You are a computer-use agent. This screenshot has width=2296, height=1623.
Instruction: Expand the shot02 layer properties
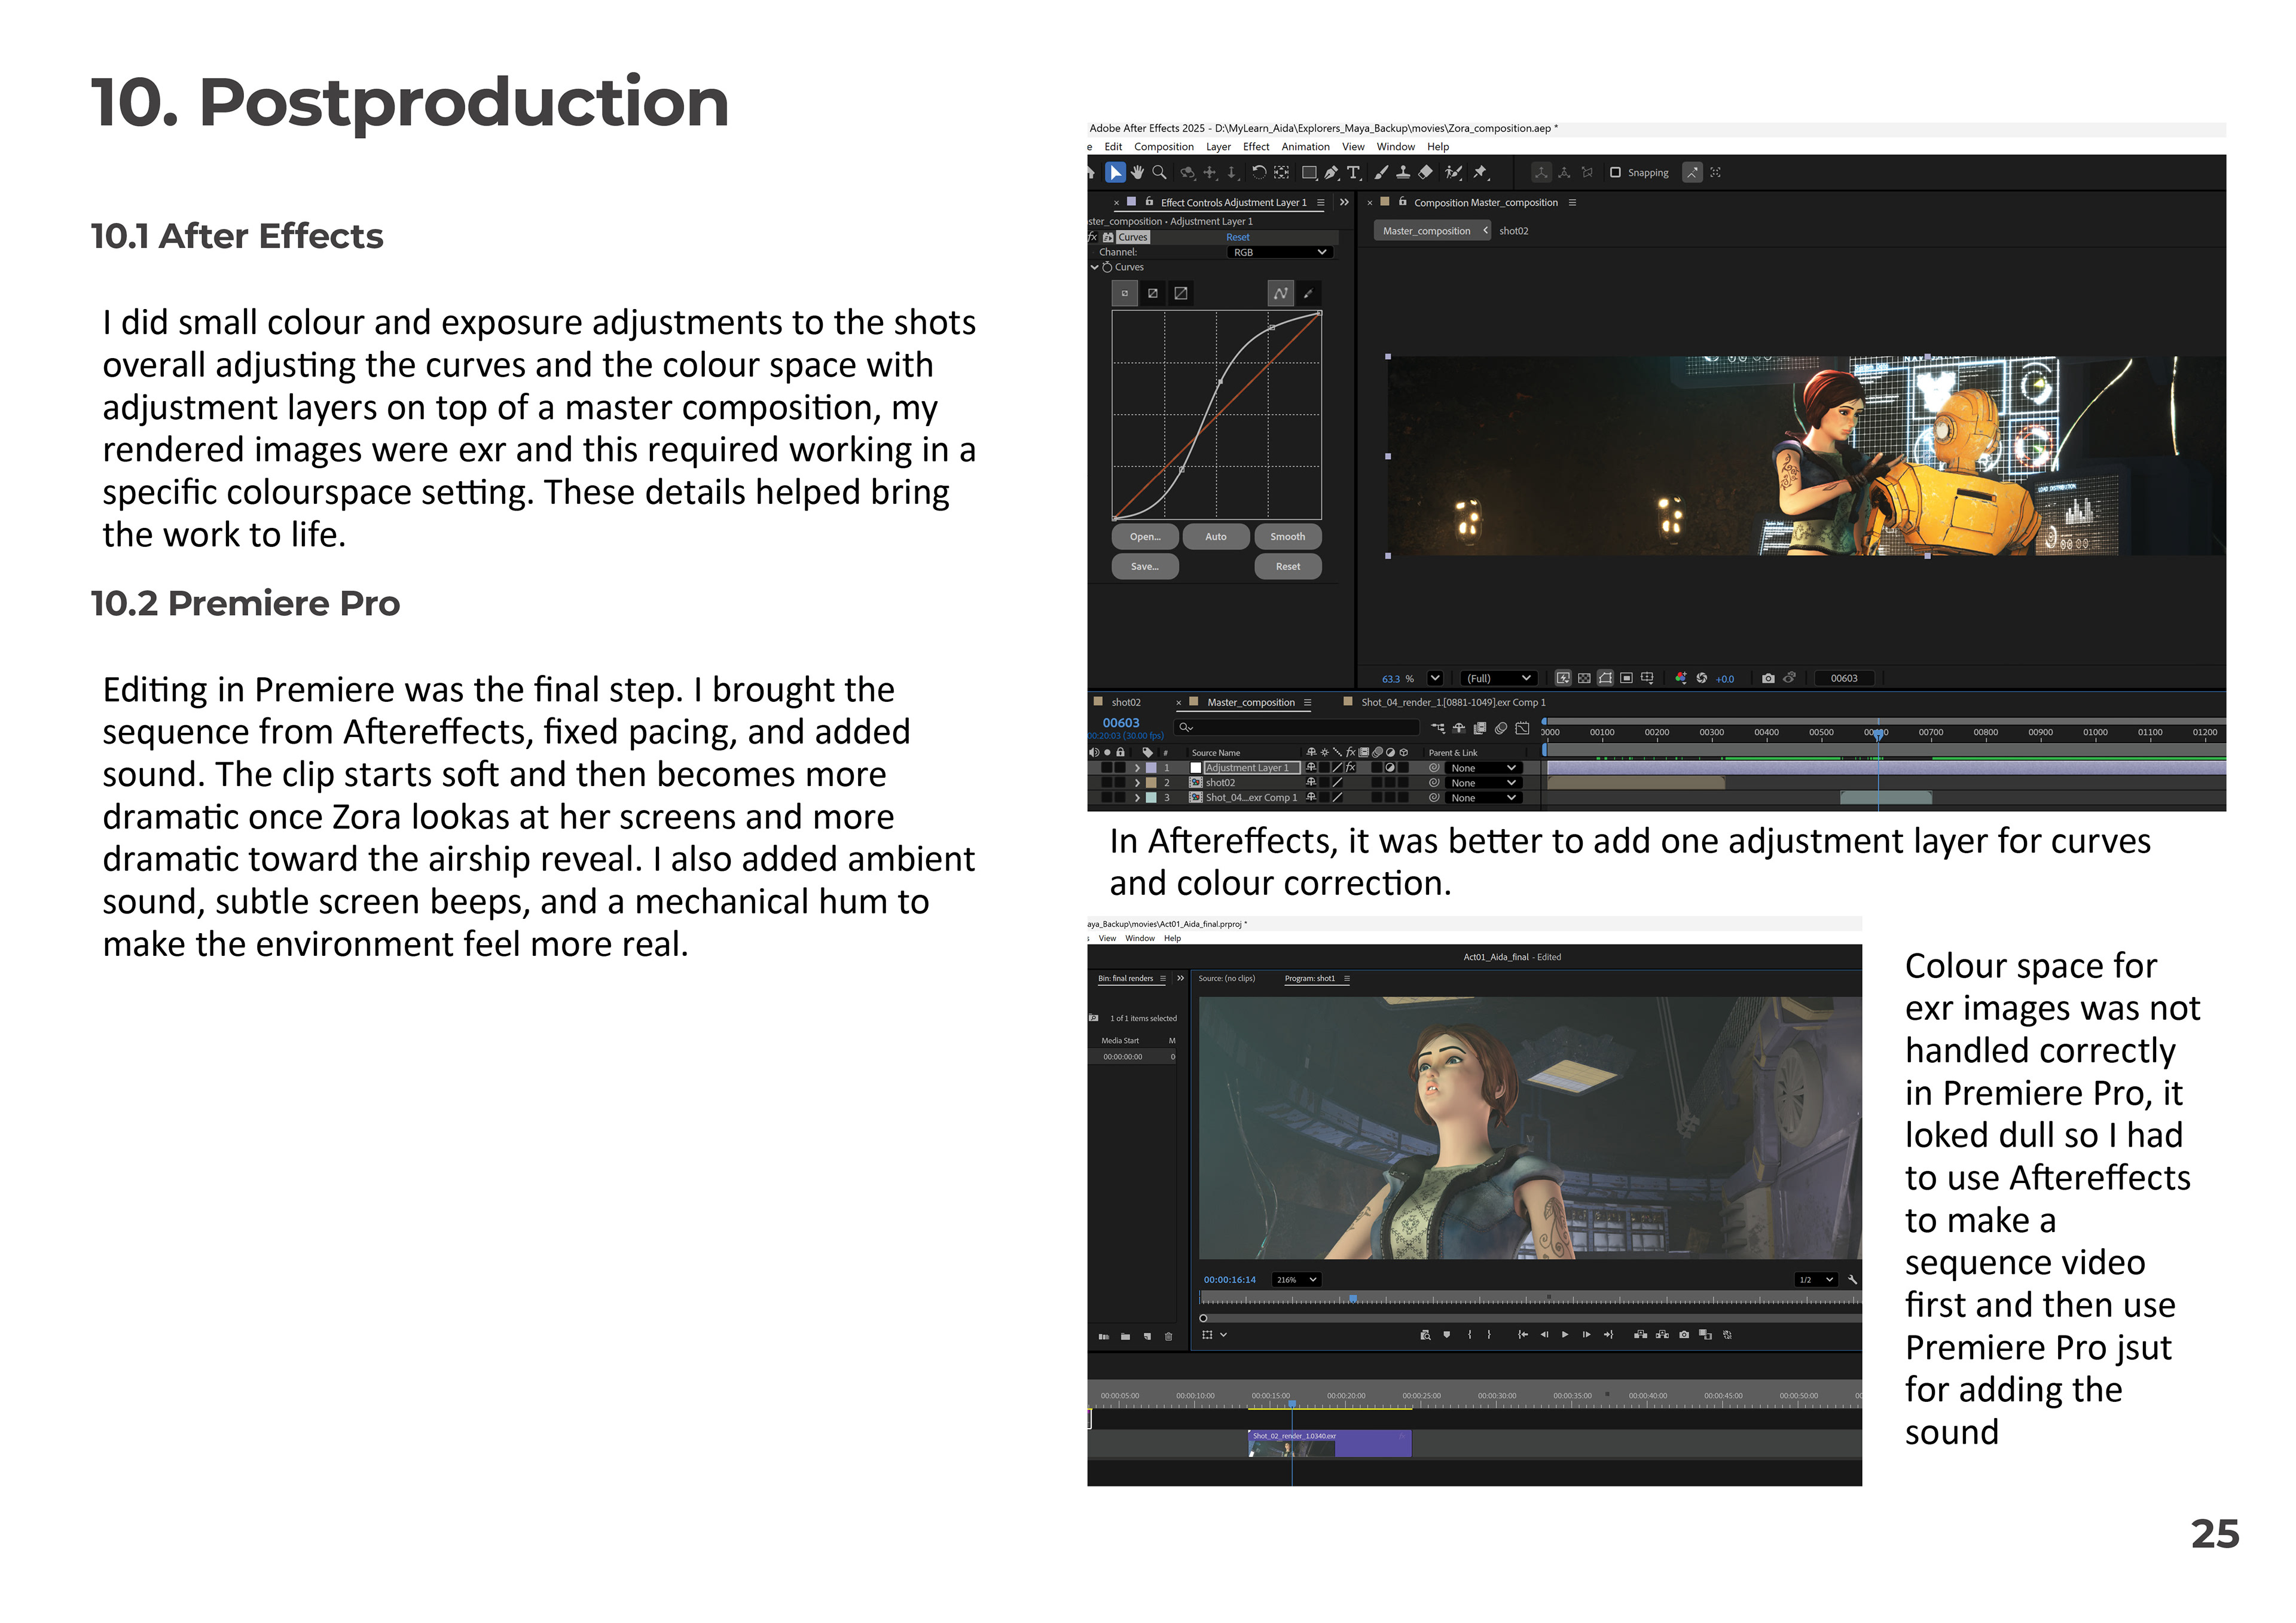[1137, 783]
